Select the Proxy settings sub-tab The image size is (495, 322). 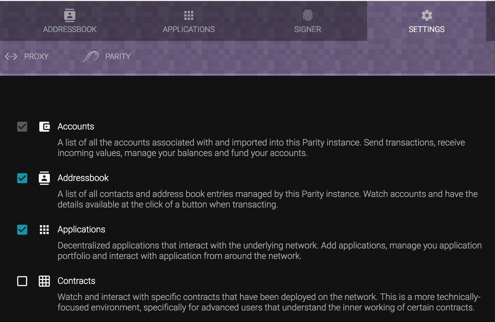pos(36,56)
